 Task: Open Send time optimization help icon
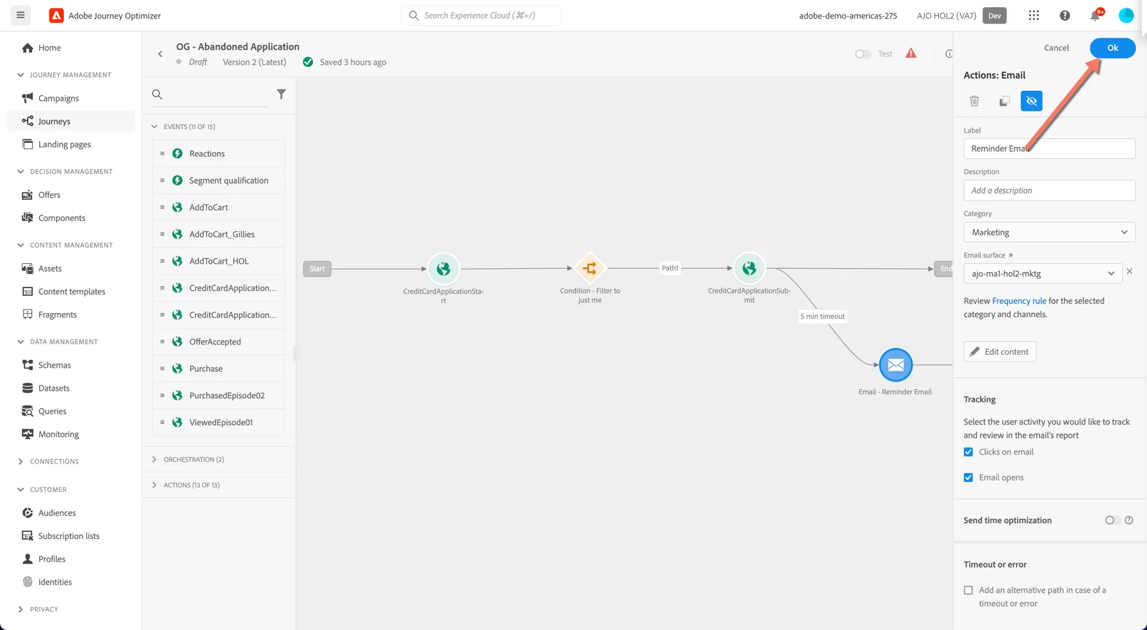[x=1129, y=520]
